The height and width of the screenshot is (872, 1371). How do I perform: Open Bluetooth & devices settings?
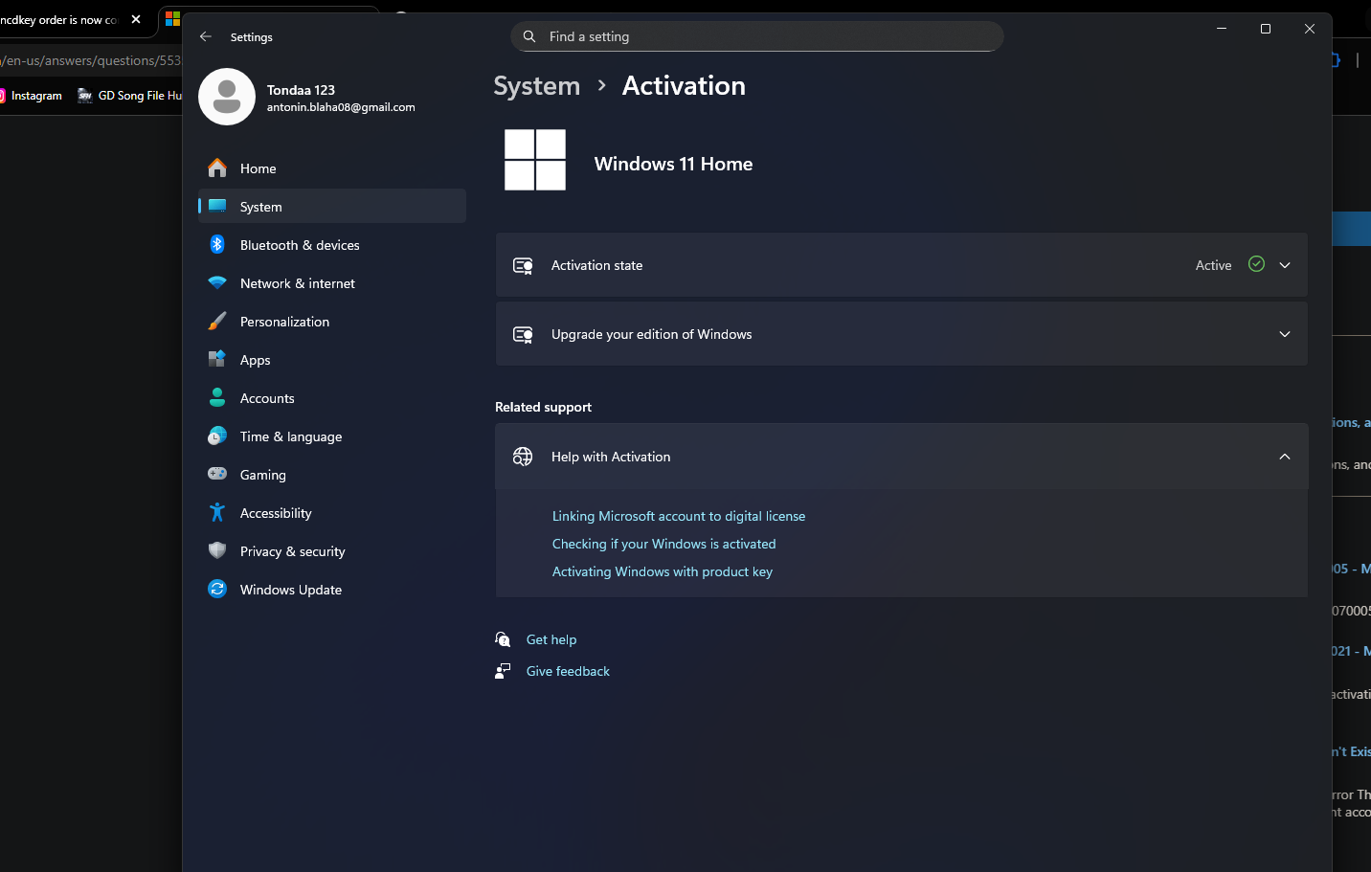331,245
